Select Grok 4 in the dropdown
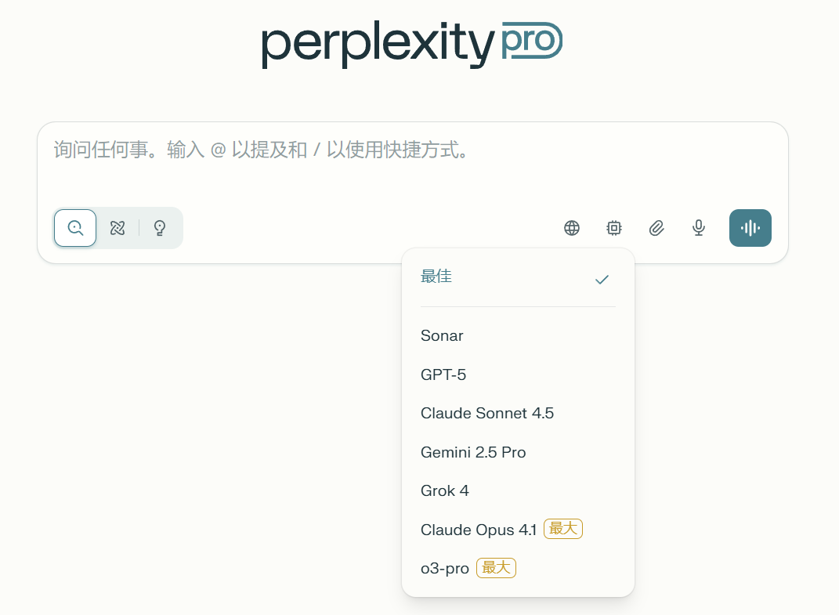This screenshot has width=839, height=615. pos(445,490)
